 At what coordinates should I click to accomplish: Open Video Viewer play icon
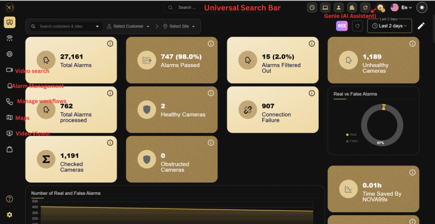click(x=9, y=133)
